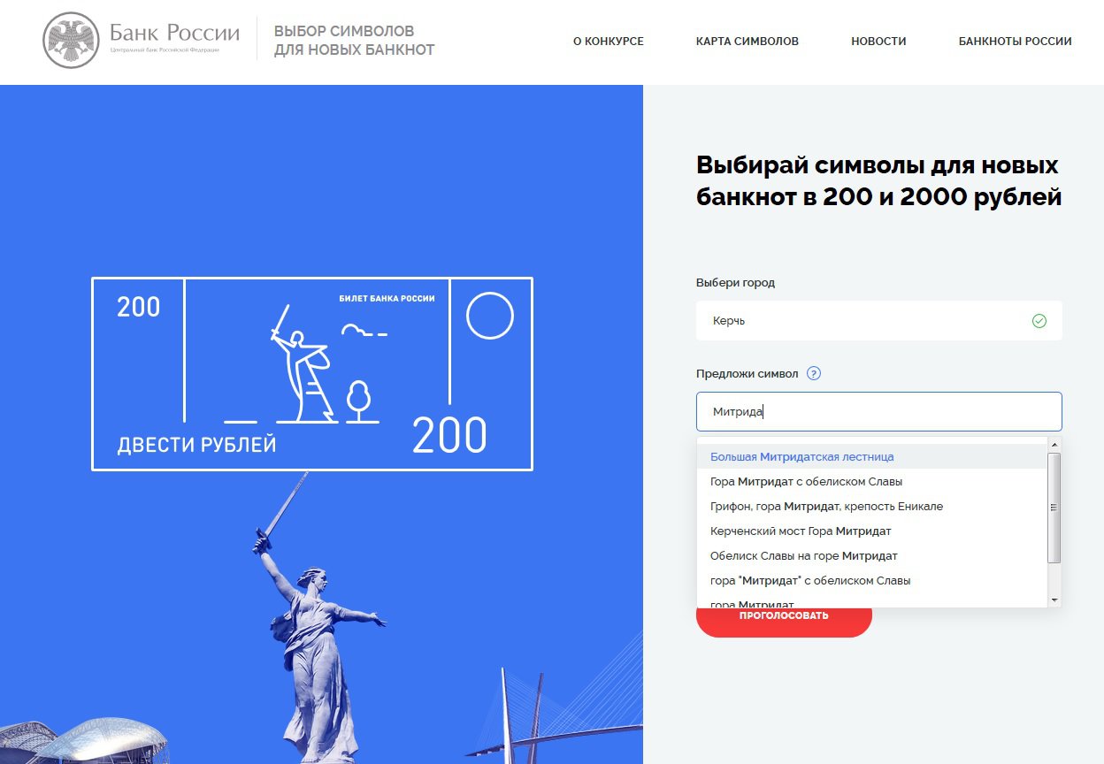This screenshot has height=764, width=1104.
Task: Click the help question mark next to Предложи символ
Action: 814,373
